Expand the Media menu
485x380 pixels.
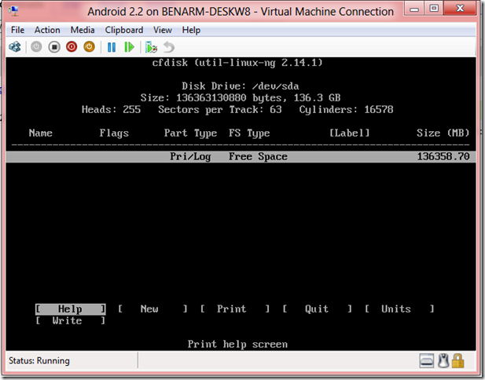click(x=83, y=30)
